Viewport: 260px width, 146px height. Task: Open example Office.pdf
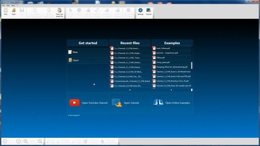tap(171, 58)
